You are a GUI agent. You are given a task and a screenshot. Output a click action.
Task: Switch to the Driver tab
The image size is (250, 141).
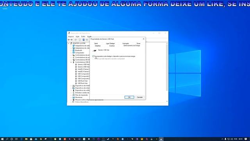pyautogui.click(x=138, y=43)
